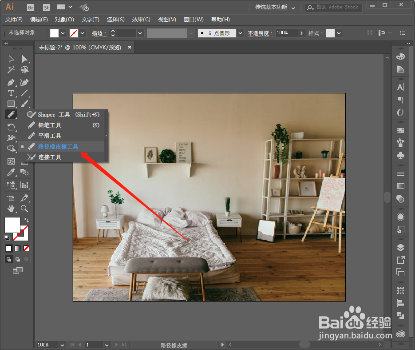Screen dimensions: 415x350
Task: Select the Rotate tool
Action: (11, 127)
